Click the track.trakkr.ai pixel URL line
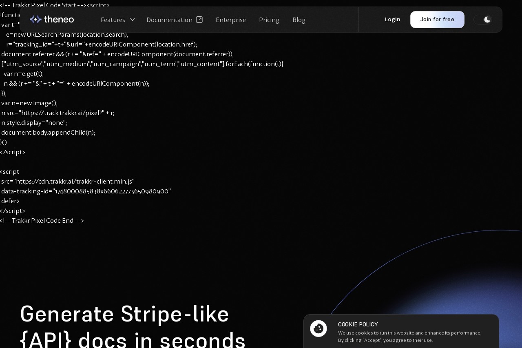 (58, 113)
